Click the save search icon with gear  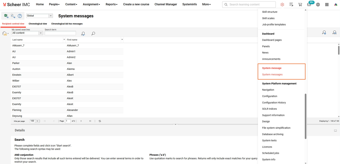click(x=324, y=33)
